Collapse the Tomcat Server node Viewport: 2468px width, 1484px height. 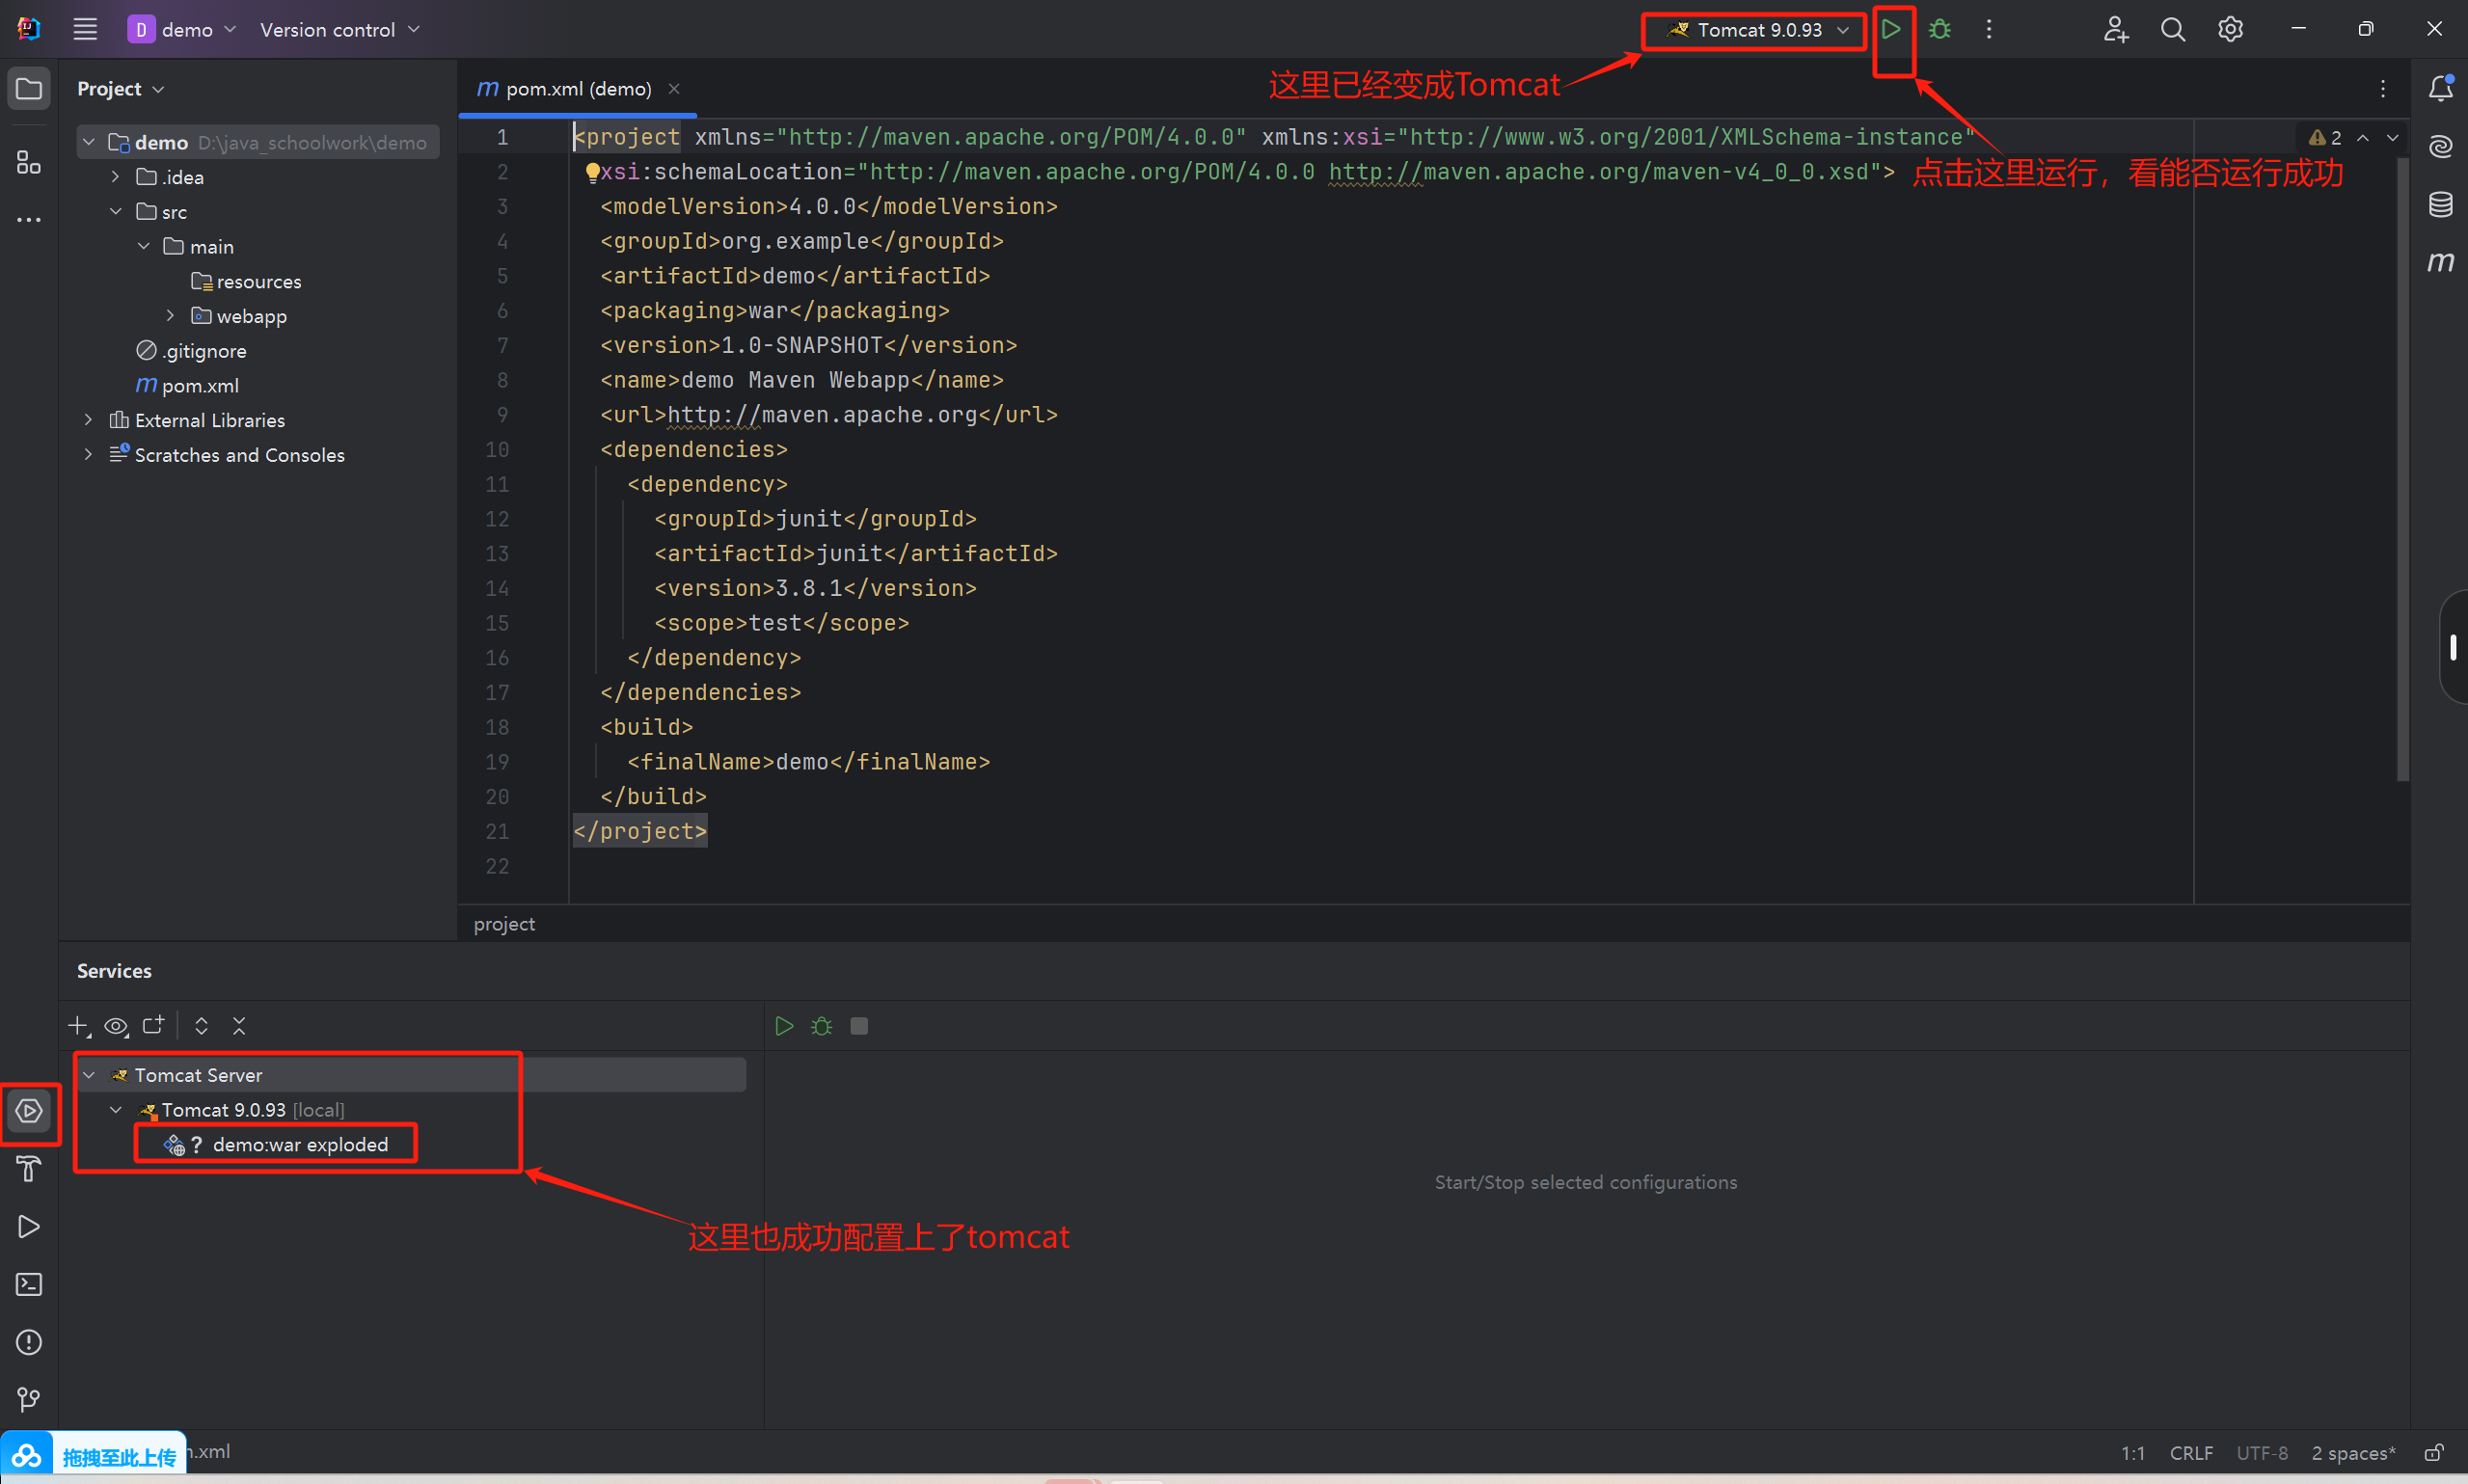click(x=89, y=1075)
